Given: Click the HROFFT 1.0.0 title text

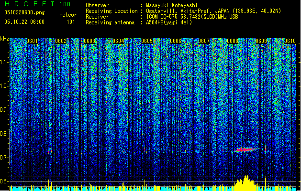Looking at the screenshot, I should pos(37,4).
